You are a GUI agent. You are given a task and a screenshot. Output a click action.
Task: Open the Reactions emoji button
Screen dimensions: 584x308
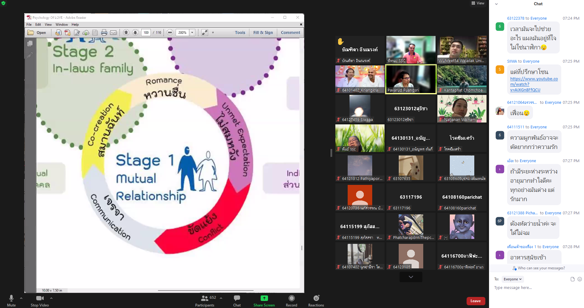point(316,300)
